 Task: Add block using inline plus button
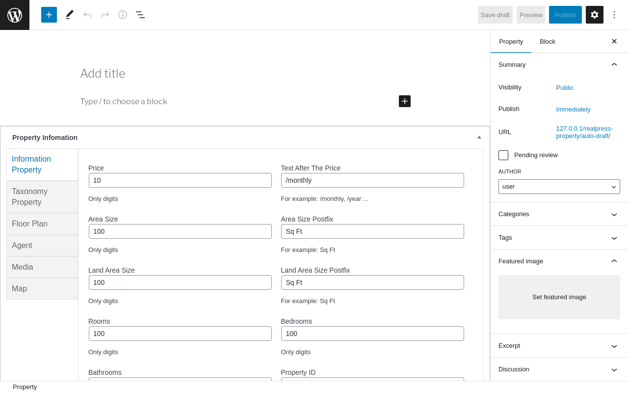point(405,101)
